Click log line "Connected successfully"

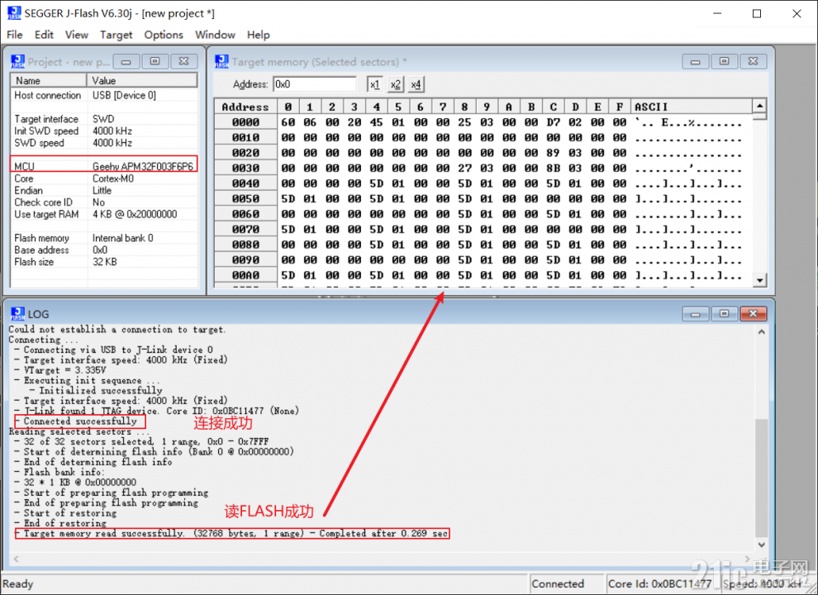point(76,421)
